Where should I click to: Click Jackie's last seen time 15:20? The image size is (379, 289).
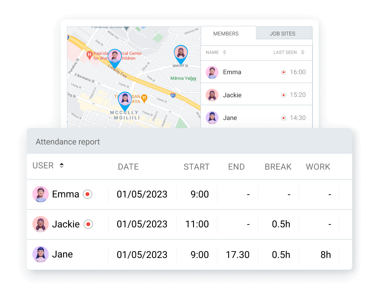pos(298,95)
